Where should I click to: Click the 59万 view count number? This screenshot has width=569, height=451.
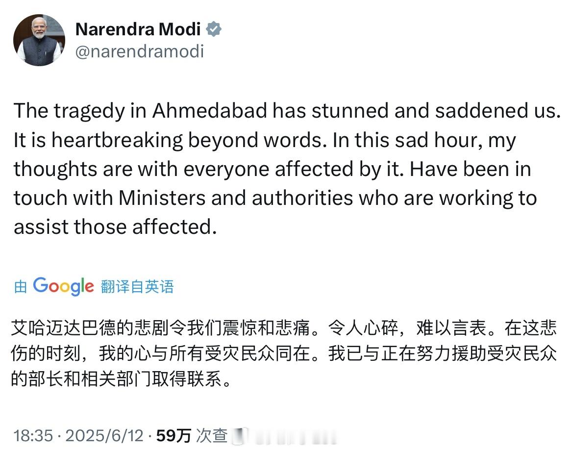pyautogui.click(x=173, y=435)
